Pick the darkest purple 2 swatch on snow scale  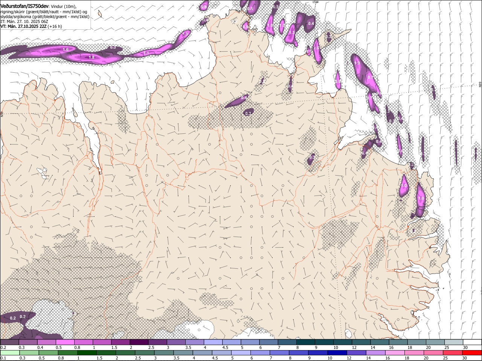139,342
